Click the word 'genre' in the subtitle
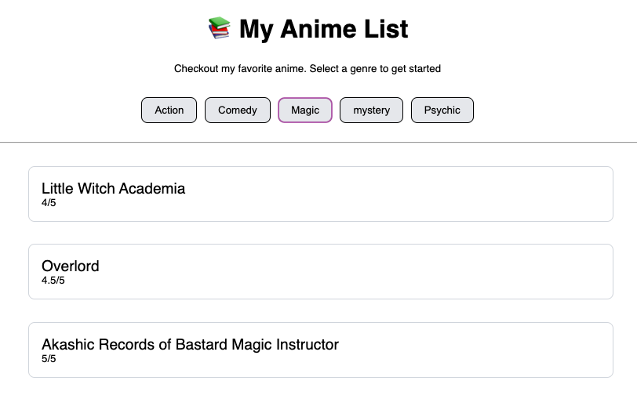Screen dimensions: 637x406 [363, 69]
